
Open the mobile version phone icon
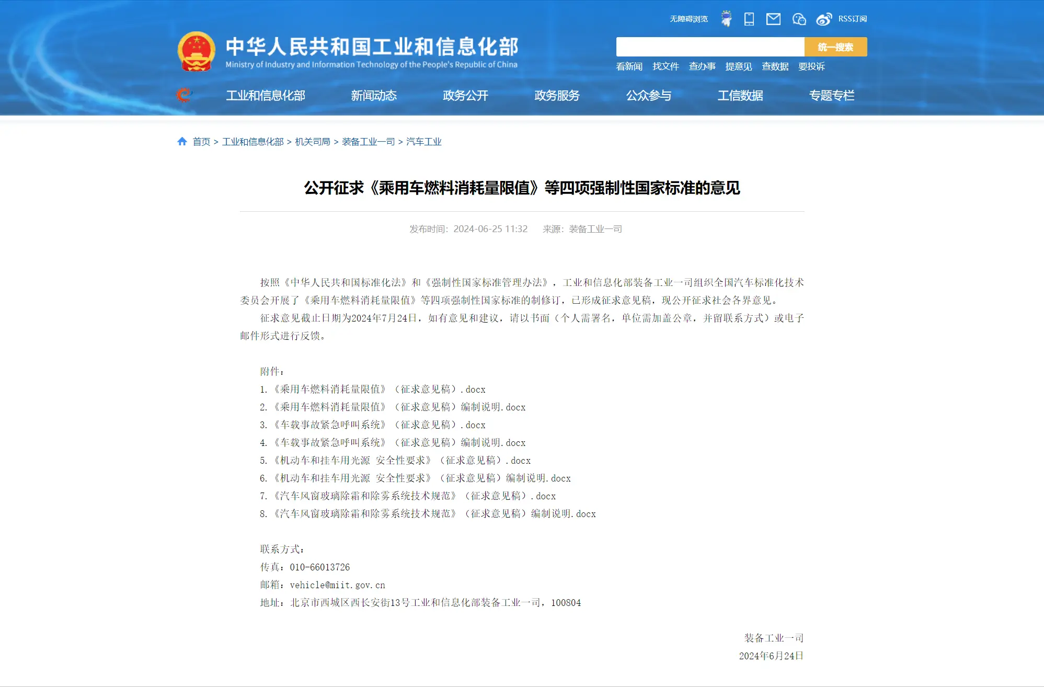tap(749, 19)
